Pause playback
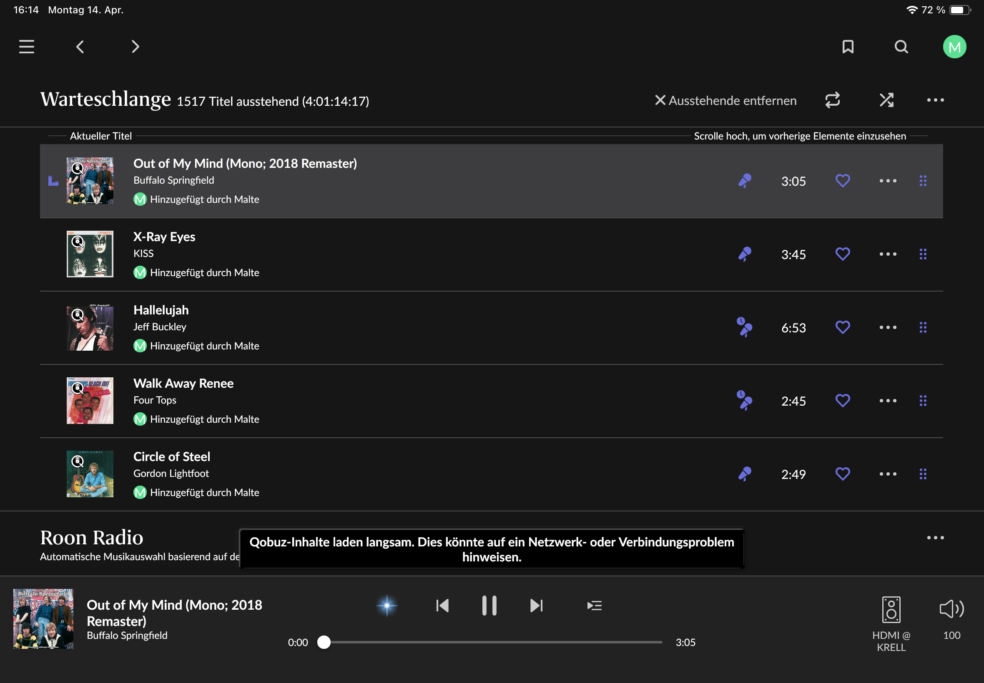 489,606
